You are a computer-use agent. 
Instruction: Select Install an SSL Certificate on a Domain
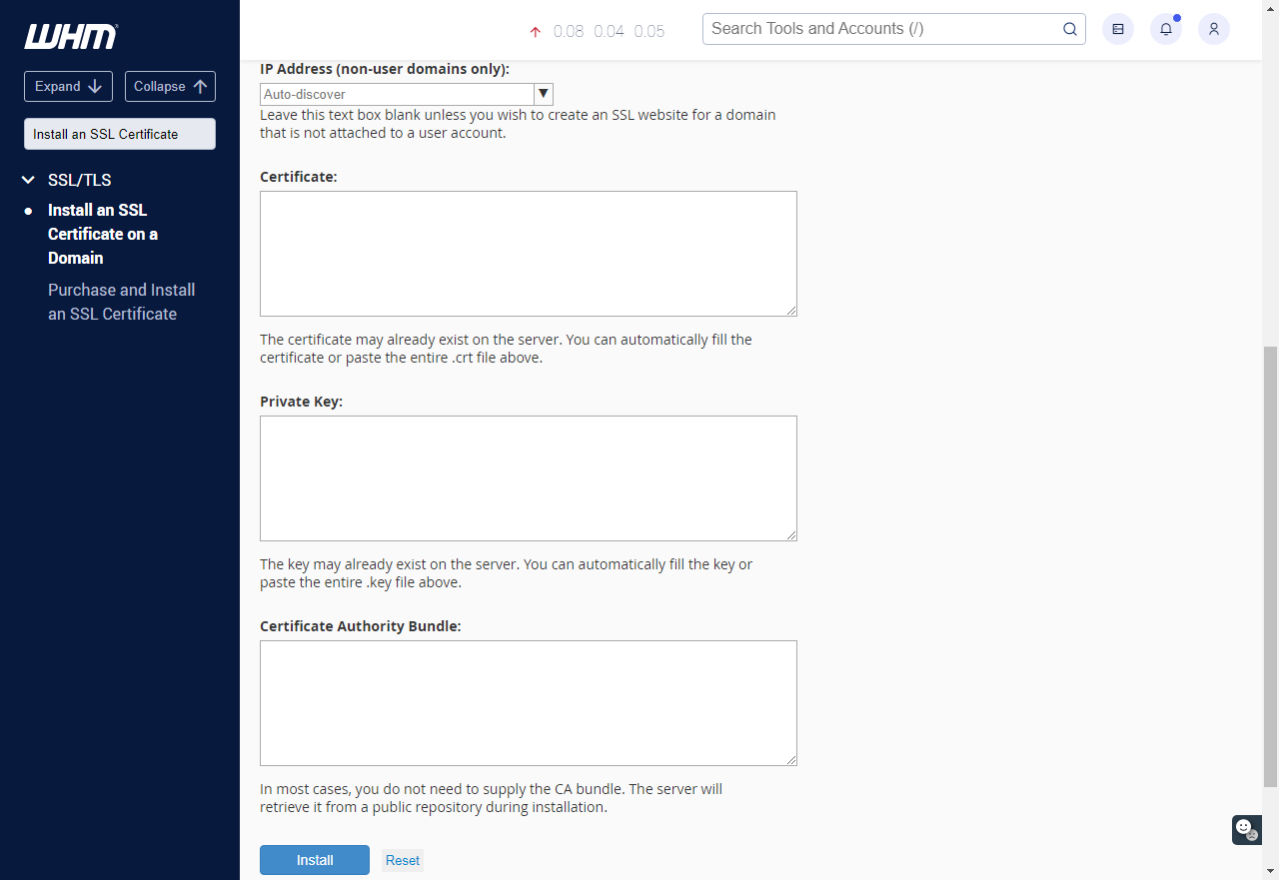pos(102,234)
